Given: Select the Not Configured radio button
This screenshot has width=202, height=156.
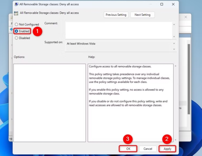Looking at the screenshot, I should point(16,24).
